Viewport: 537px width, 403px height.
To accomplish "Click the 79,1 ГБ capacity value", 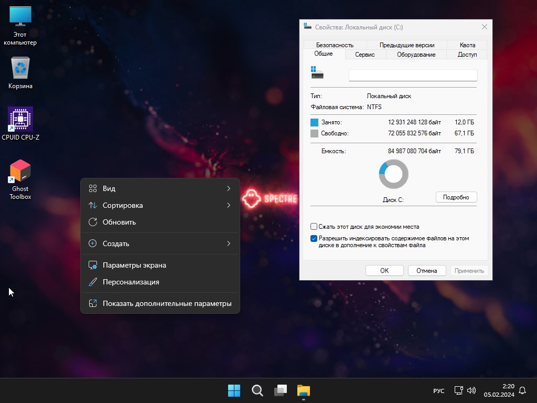I will coord(464,151).
